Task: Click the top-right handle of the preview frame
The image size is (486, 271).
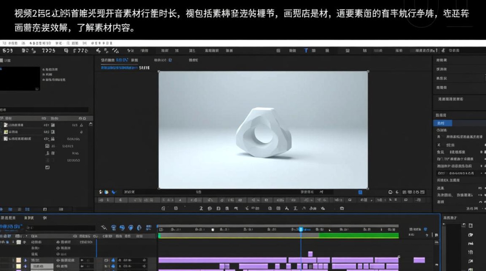Action: [x=368, y=71]
